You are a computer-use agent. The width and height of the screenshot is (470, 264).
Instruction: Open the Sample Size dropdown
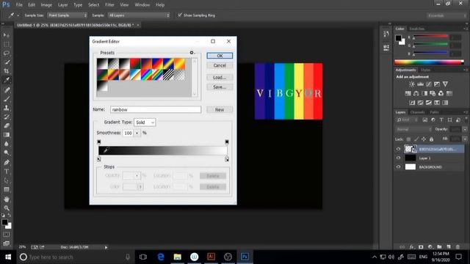pos(67,15)
